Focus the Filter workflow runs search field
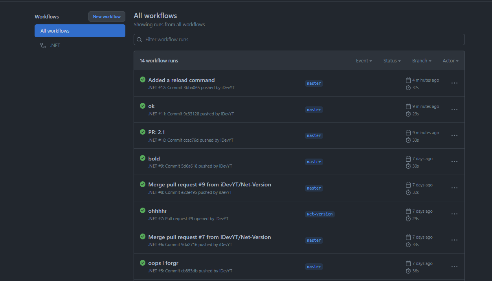Screen dimensions: 492x281 point(299,39)
